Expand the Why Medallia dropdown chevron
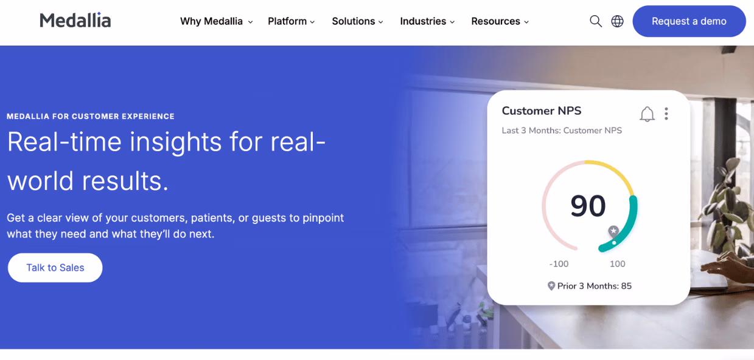This screenshot has width=754, height=360. [251, 22]
